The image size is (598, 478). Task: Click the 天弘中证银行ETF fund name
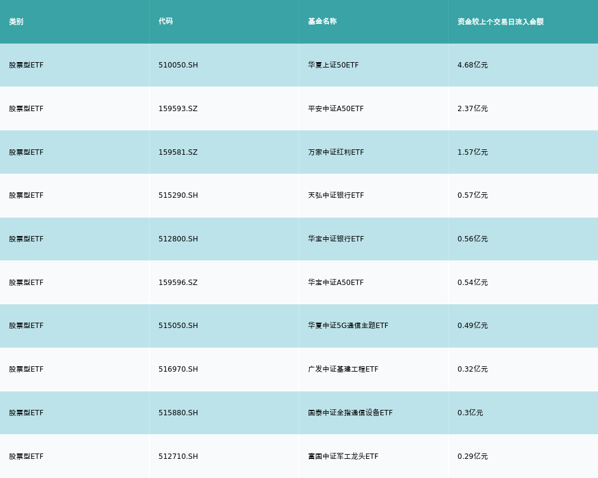pos(335,195)
